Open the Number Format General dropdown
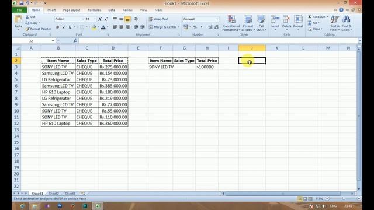This screenshot has height=210, width=374. point(217,19)
